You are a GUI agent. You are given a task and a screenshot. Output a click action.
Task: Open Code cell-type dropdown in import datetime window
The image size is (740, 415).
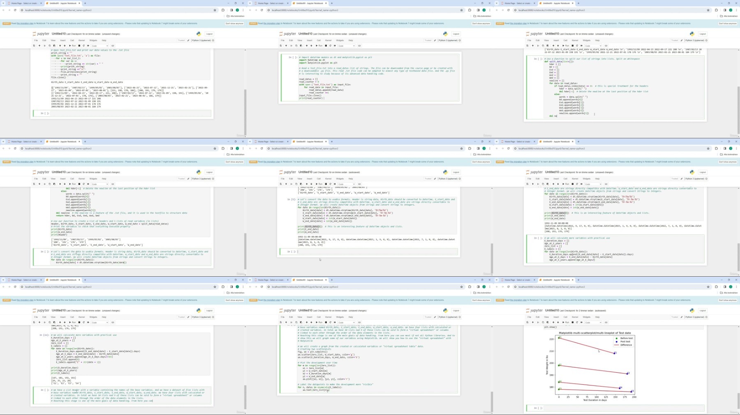pyautogui.click(x=347, y=46)
